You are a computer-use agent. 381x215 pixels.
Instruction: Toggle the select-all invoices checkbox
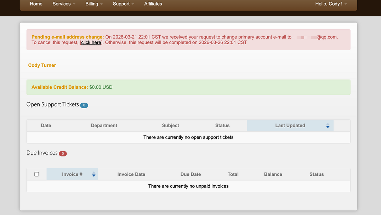coord(36,174)
